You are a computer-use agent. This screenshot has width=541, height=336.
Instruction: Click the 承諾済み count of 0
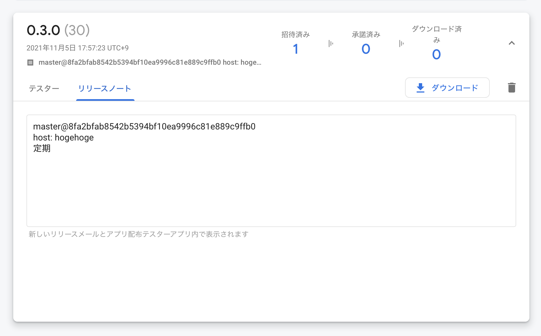tap(366, 49)
